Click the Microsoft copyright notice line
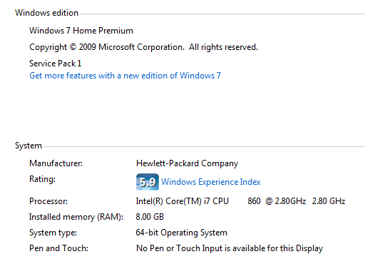Image resolution: width=365 pixels, height=259 pixels. 143,47
